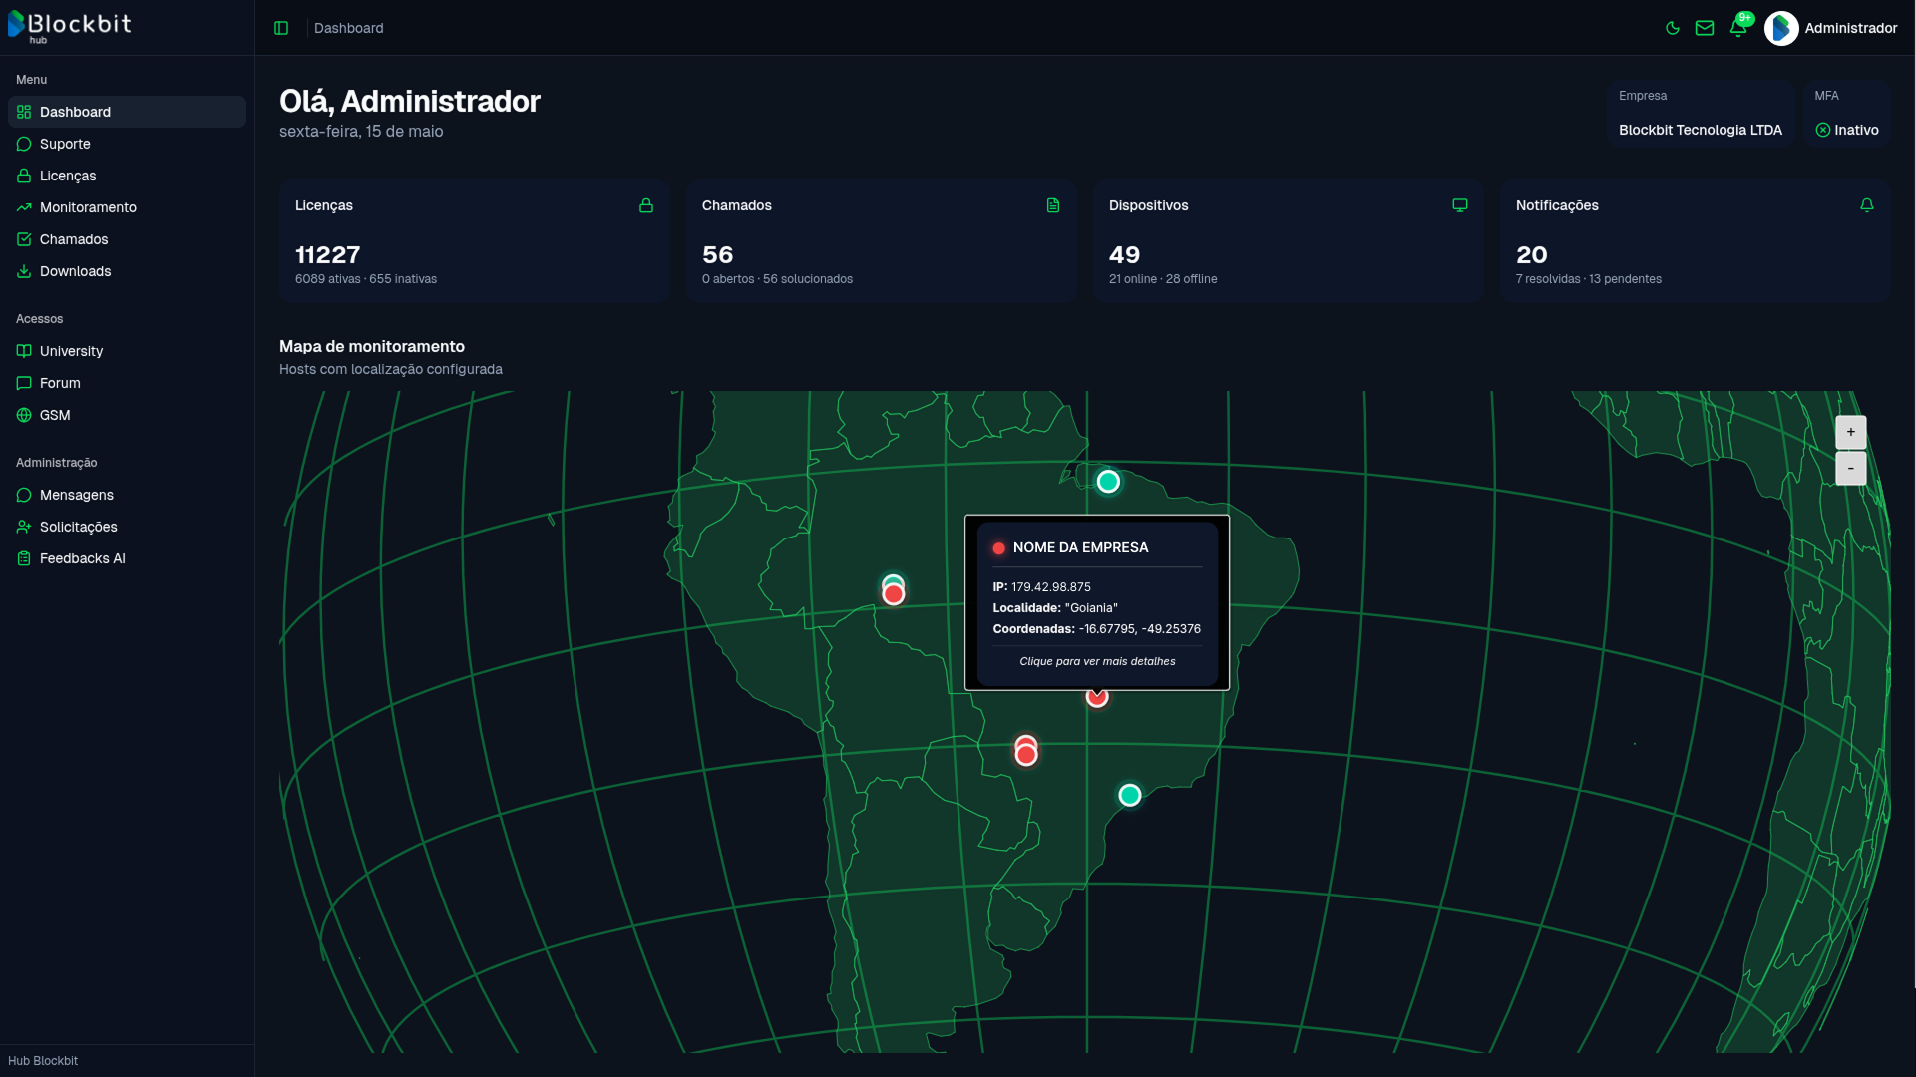
Task: Open the University link
Action: pos(127,351)
